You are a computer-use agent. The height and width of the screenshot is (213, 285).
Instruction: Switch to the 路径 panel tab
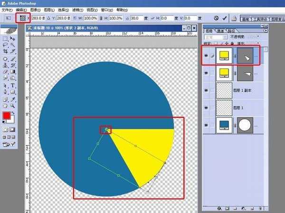click(231, 31)
